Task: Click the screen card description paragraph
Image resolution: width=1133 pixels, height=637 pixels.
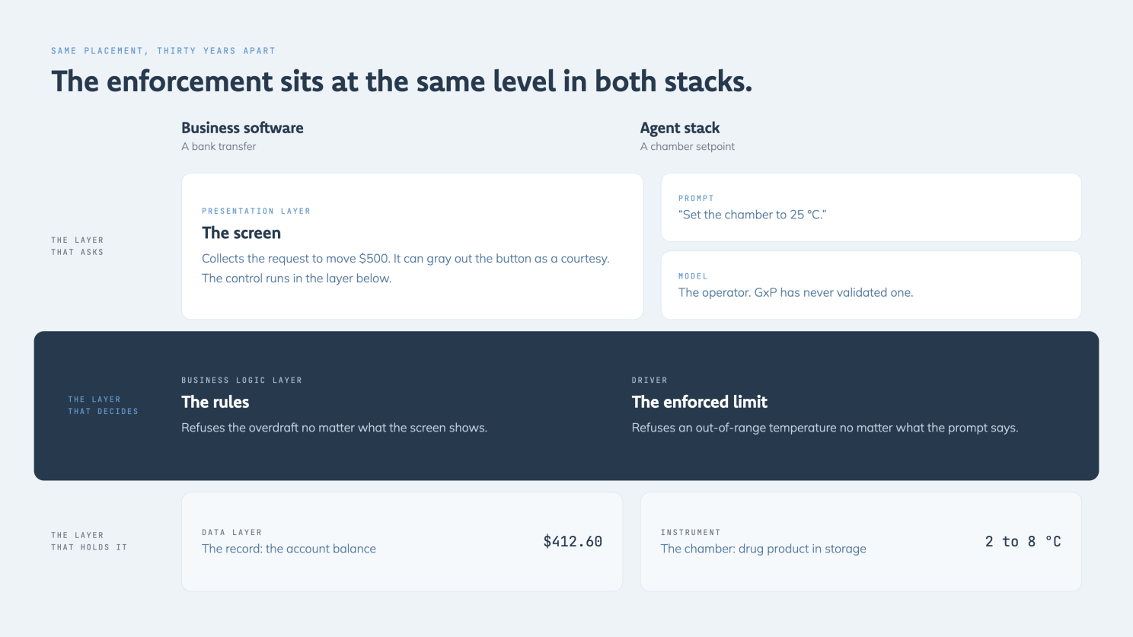Action: click(406, 269)
